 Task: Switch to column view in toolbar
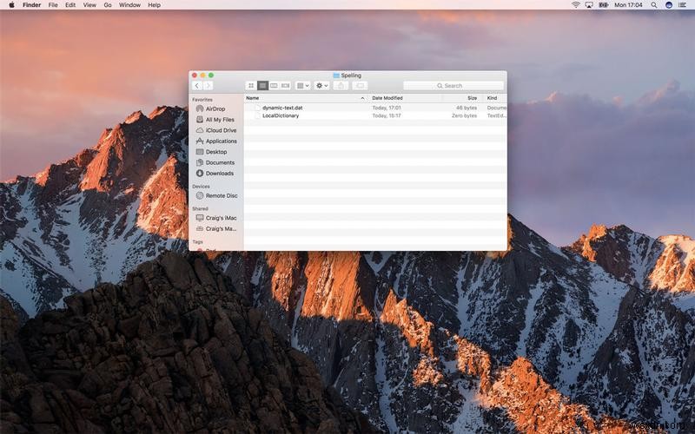pos(274,86)
